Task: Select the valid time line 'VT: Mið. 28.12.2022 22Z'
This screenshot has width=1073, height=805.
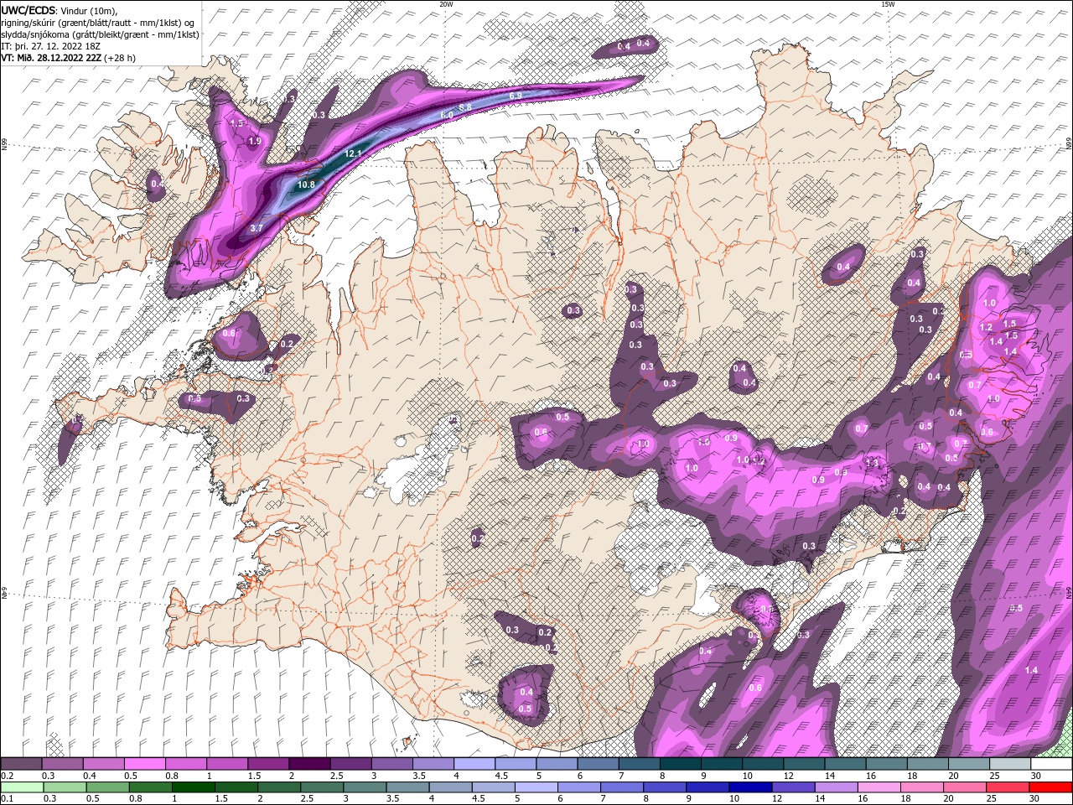Action: [51, 58]
